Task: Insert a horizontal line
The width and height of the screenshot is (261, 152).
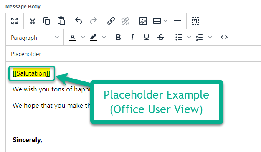Action: [177, 21]
